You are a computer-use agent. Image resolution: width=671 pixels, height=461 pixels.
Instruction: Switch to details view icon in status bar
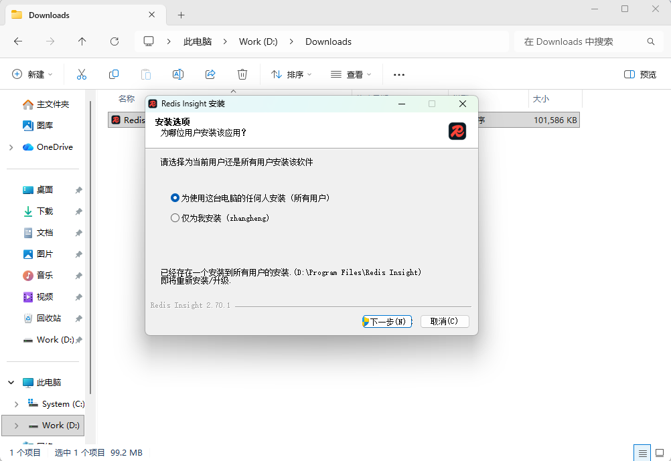pyautogui.click(x=642, y=453)
